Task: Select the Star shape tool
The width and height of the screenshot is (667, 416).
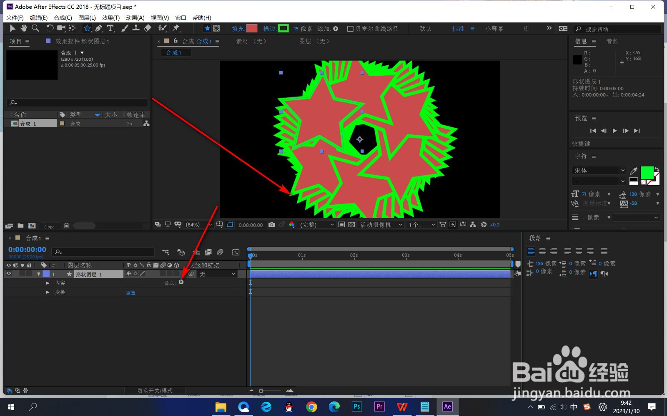Action: point(87,28)
